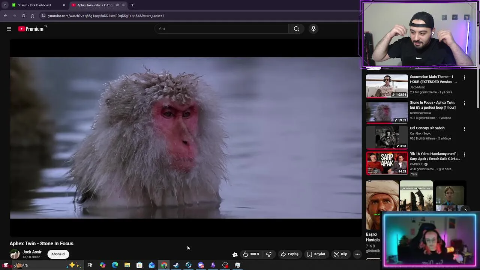Open Outlook mail from the taskbar

[151, 265]
